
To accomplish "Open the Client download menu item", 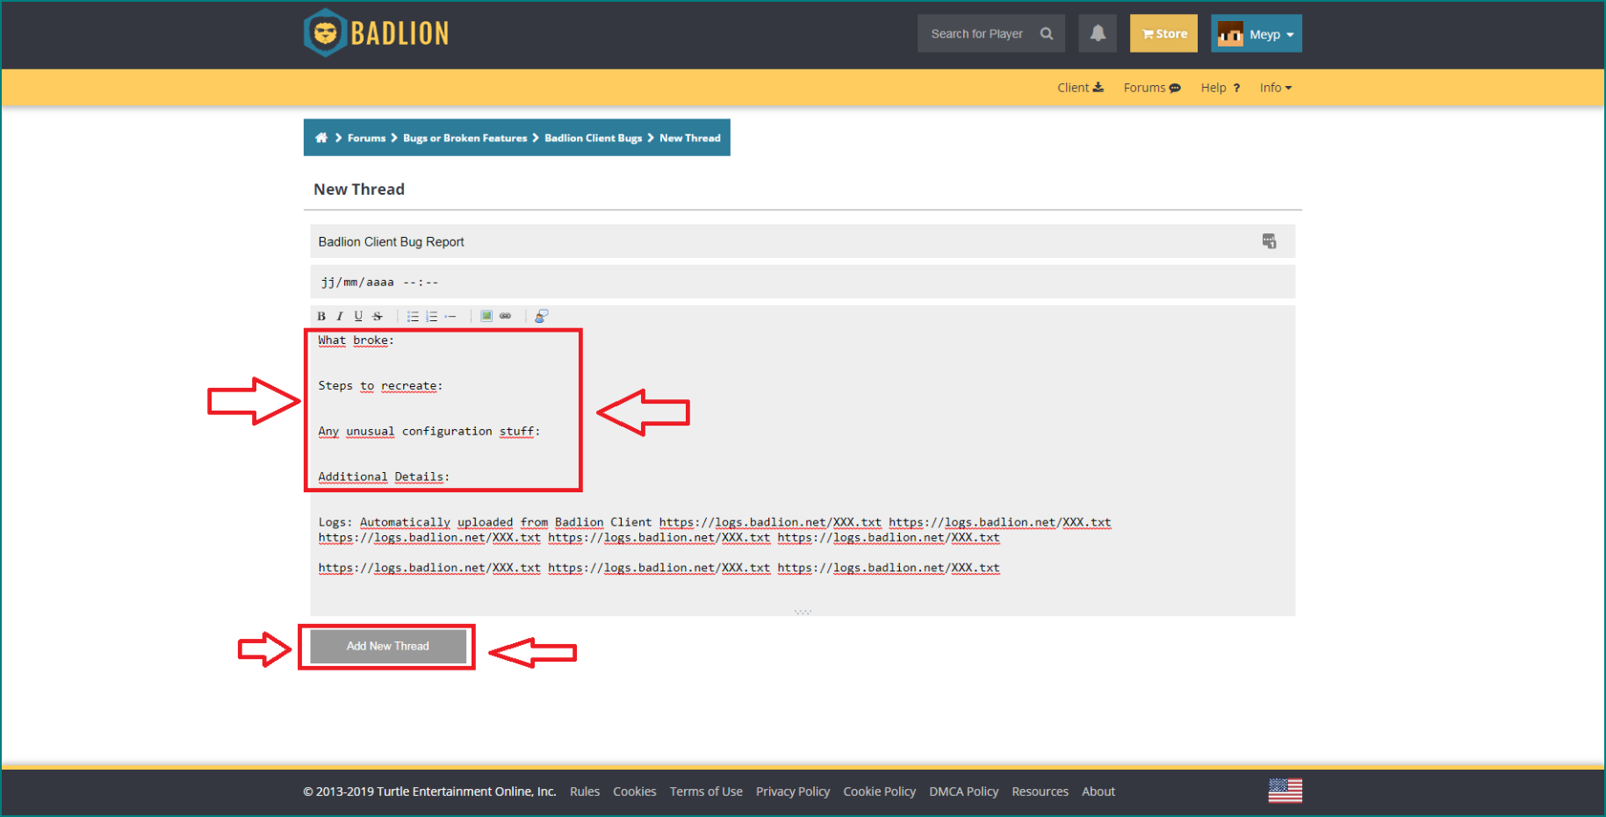I will 1080,88.
